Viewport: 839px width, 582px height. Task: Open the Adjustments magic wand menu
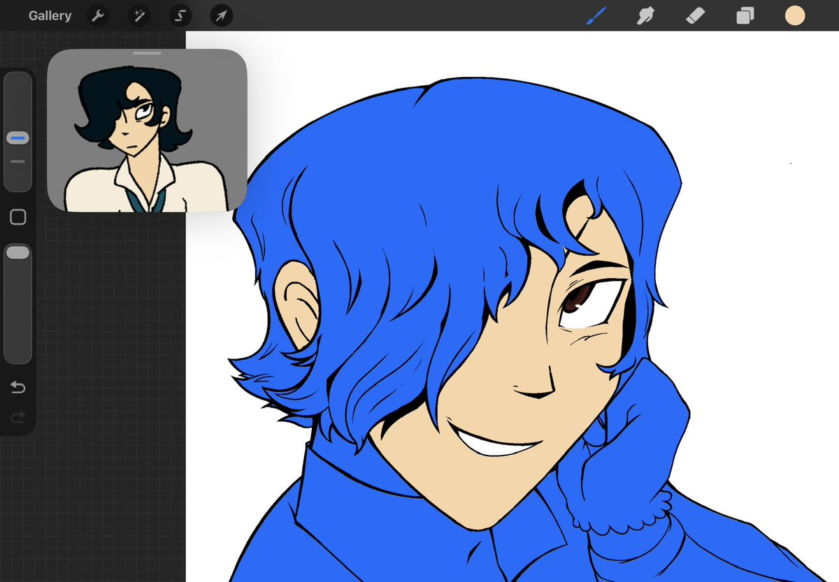tap(139, 15)
